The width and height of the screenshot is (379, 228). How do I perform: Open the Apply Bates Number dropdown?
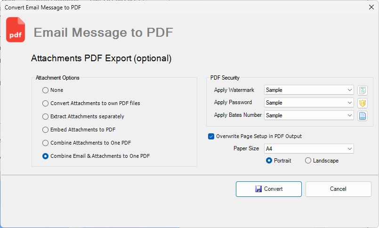point(309,115)
